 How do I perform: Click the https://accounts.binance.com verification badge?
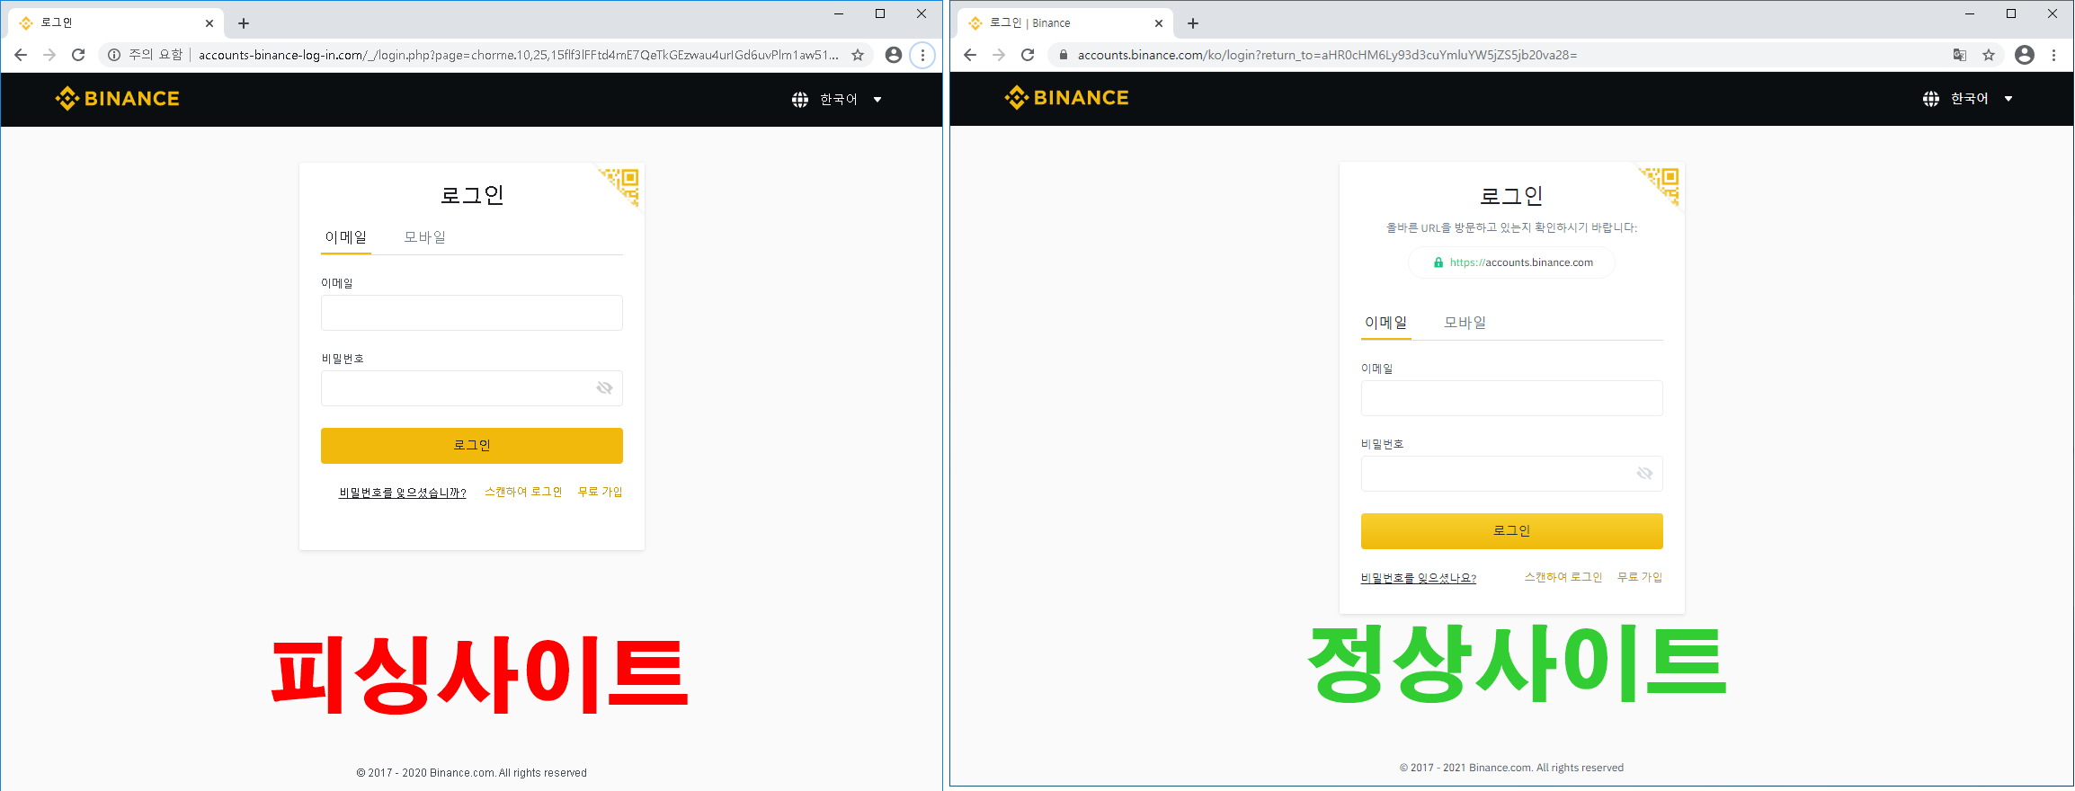click(x=1512, y=262)
